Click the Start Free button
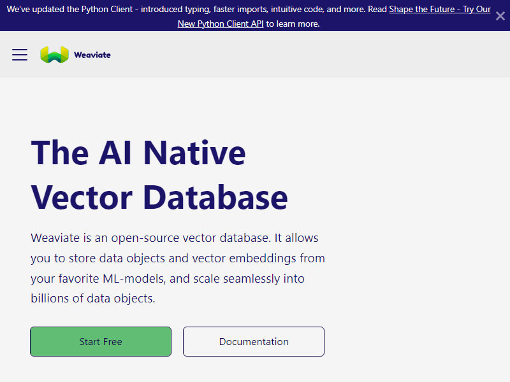Viewport: 510px width, 382px height. pyautogui.click(x=101, y=341)
